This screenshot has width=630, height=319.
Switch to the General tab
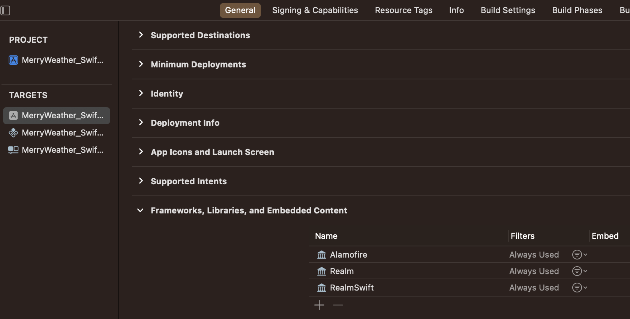pyautogui.click(x=240, y=10)
